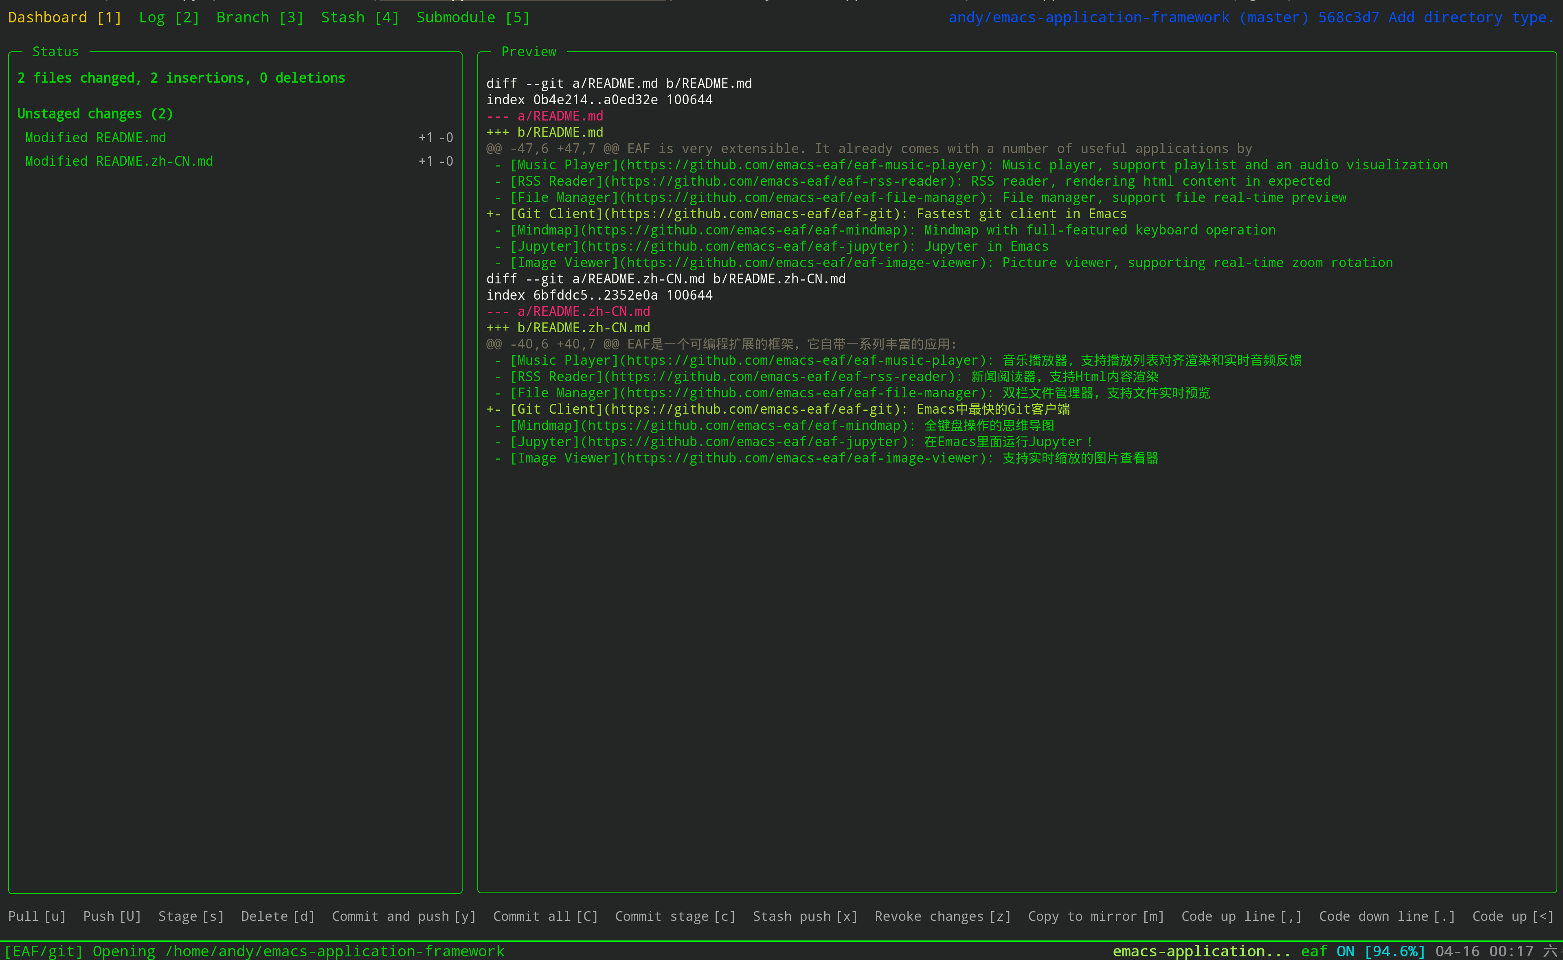The image size is (1563, 960).
Task: Click the repo header andy/emacs-application-framework
Action: coord(1089,18)
